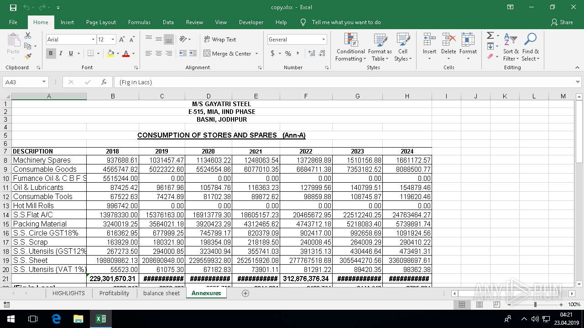Screen dimensions: 584x328
Task: Open File Explorer from taskbar
Action: click(x=78, y=319)
